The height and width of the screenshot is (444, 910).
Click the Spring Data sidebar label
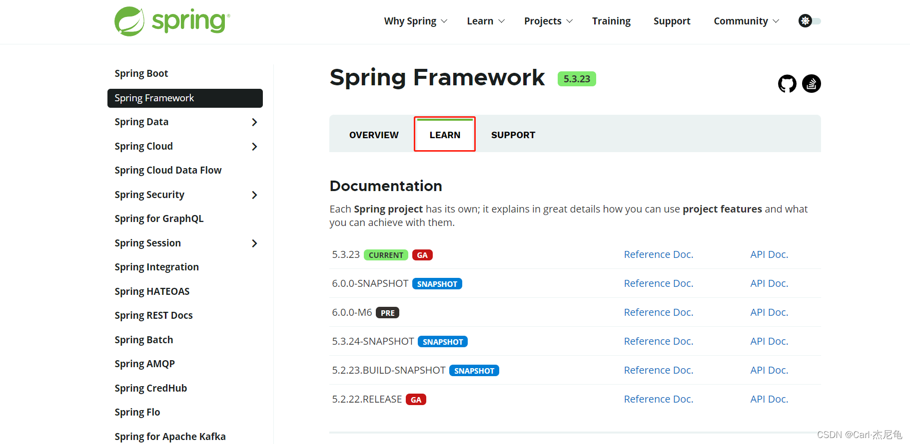click(141, 122)
